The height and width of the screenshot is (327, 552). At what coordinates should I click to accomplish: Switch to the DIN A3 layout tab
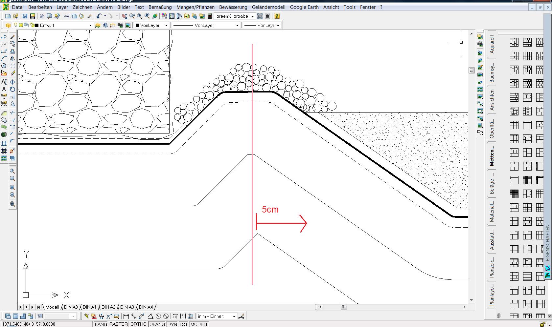point(127,307)
